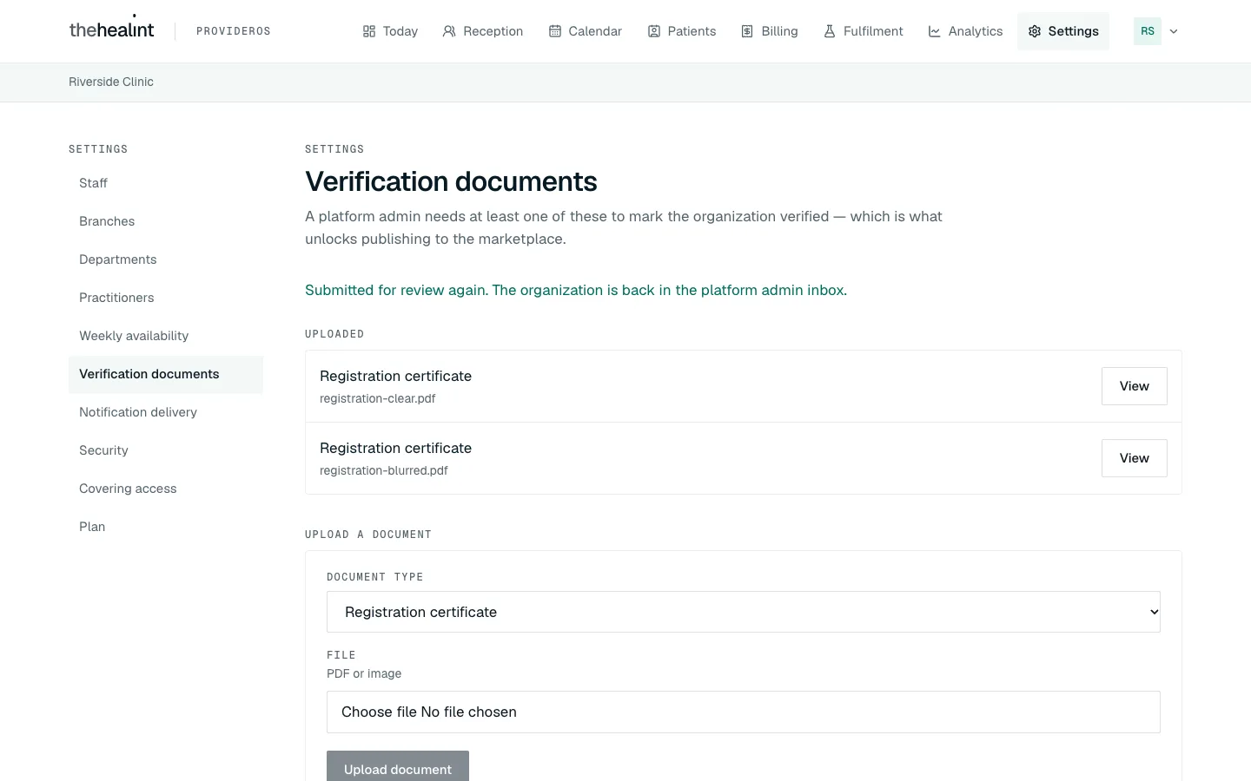Switch to the Analytics tab
This screenshot has height=781, width=1251.
click(x=965, y=31)
